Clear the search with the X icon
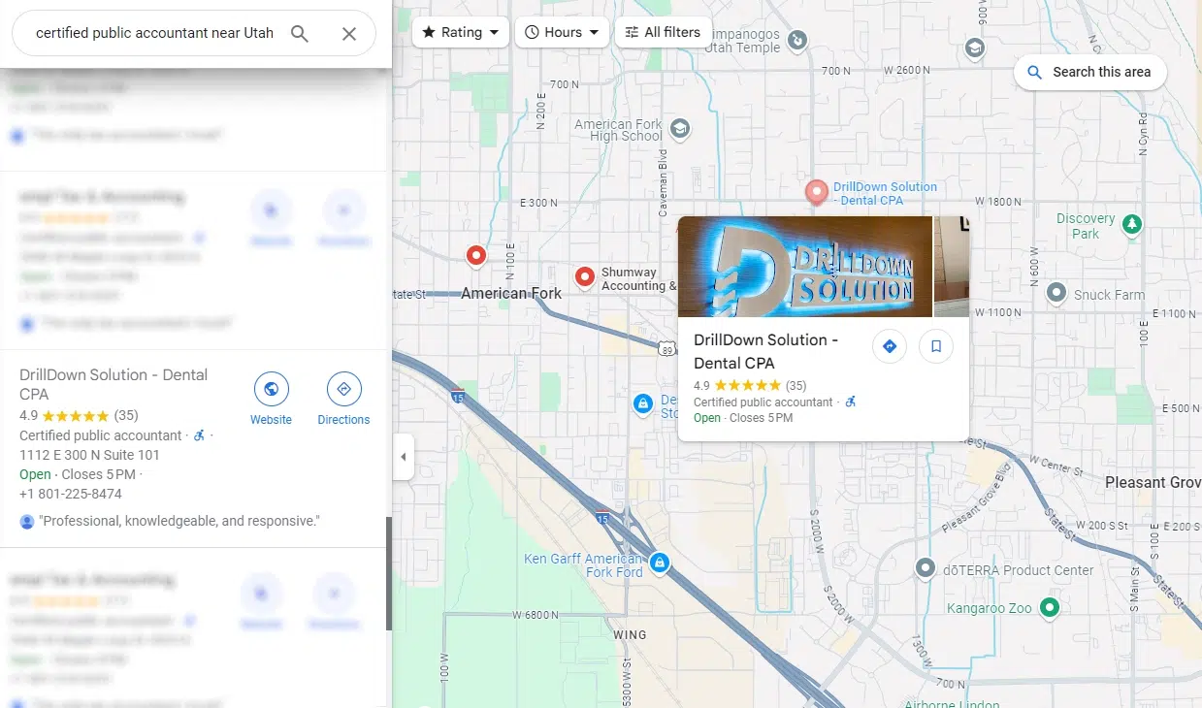The image size is (1202, 708). coord(348,32)
